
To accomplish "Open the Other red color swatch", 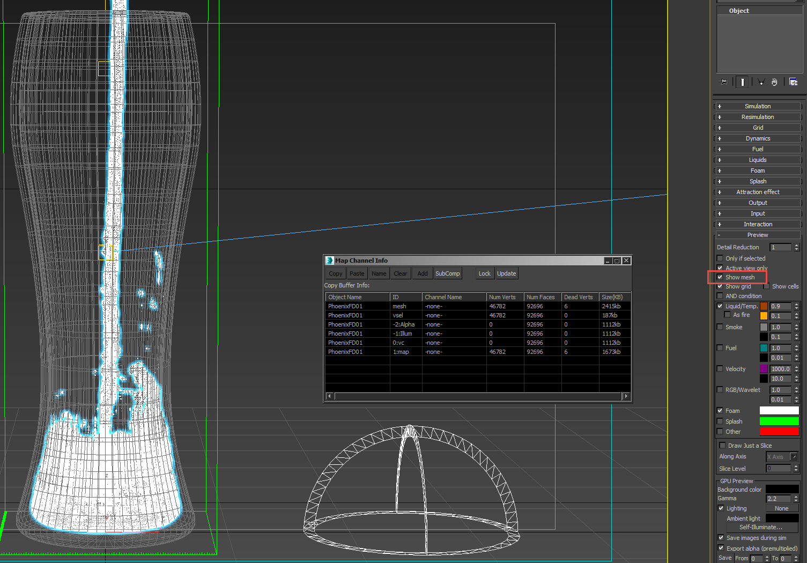I will click(x=779, y=432).
